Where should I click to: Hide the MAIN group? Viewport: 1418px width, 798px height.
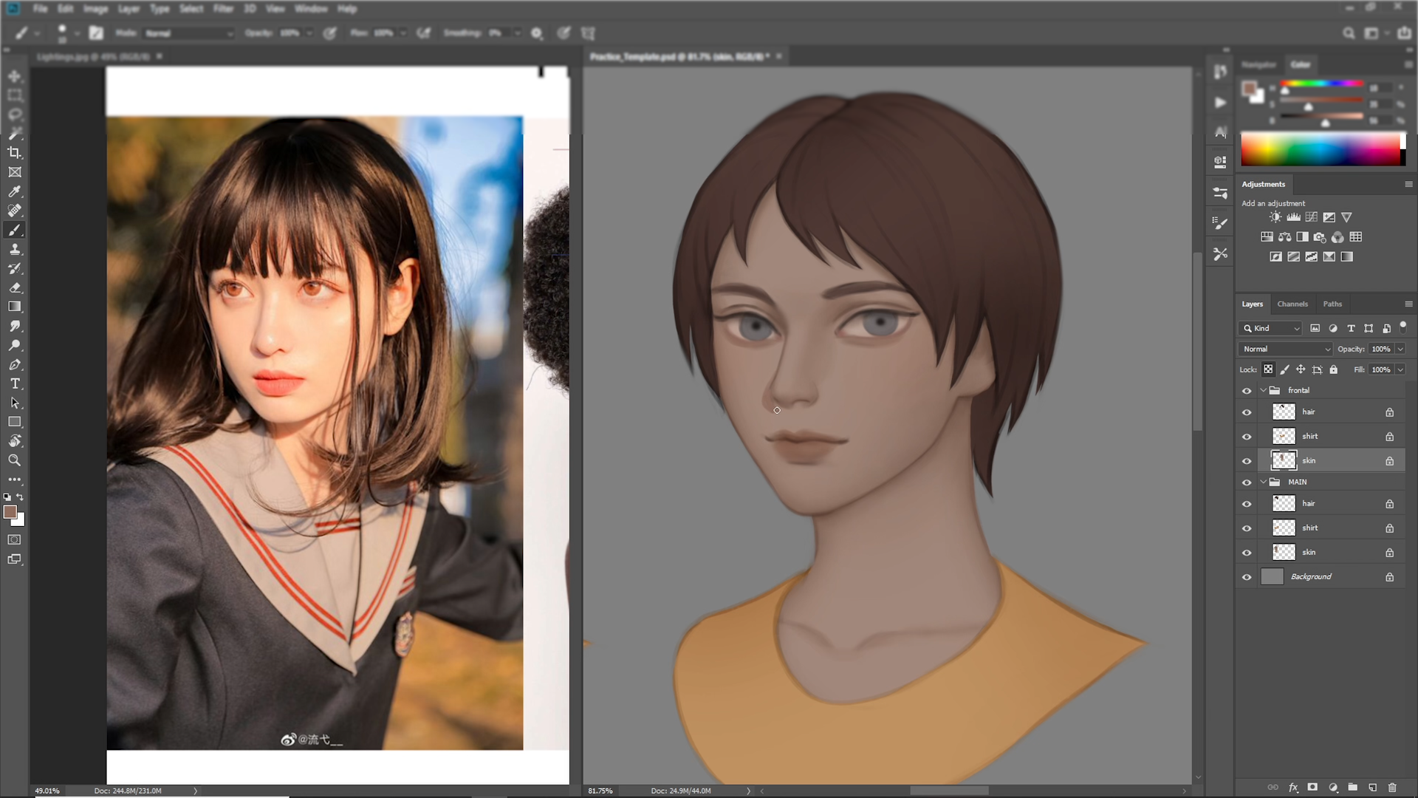pos(1247,482)
